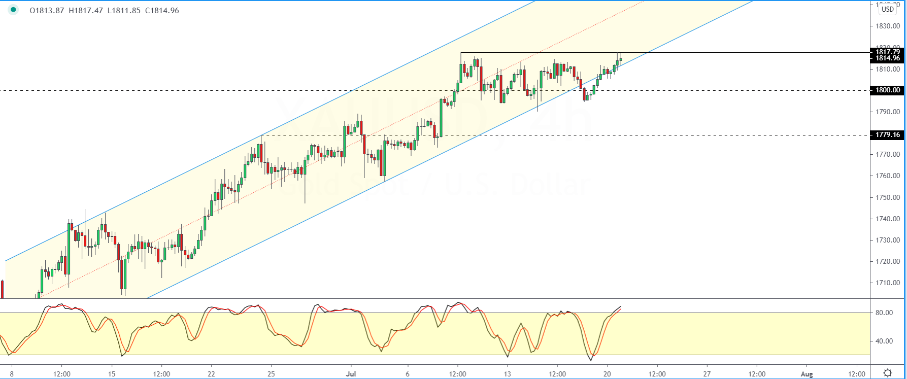This screenshot has height=379, width=907.
Task: Click the 40.00 stochastic level label
Action: [884, 341]
